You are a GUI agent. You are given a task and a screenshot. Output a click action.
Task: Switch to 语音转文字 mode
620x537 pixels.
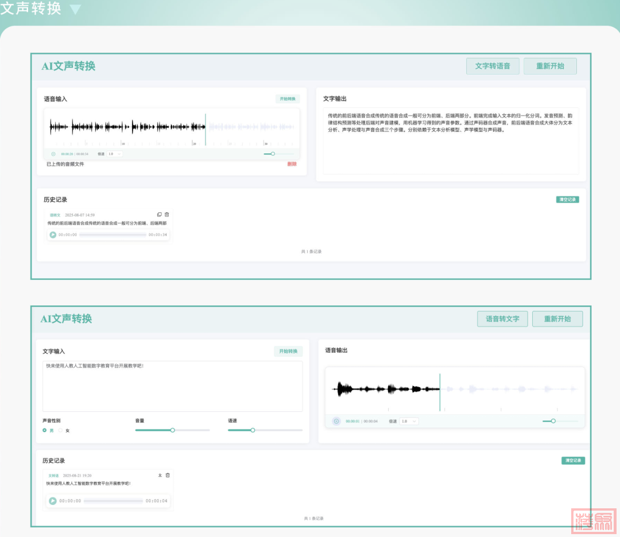(x=502, y=319)
